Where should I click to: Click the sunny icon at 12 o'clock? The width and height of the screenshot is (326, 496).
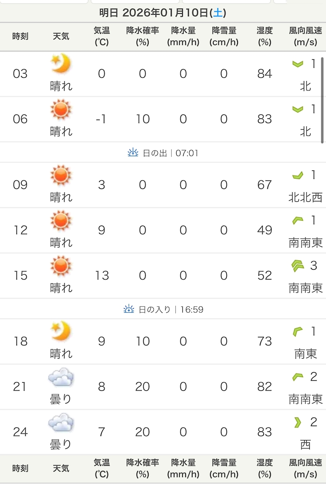61,220
